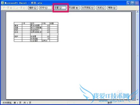This screenshot has width=140, height=105.
Task: Show margins with 页边距(M) button
Action: click(74, 8)
